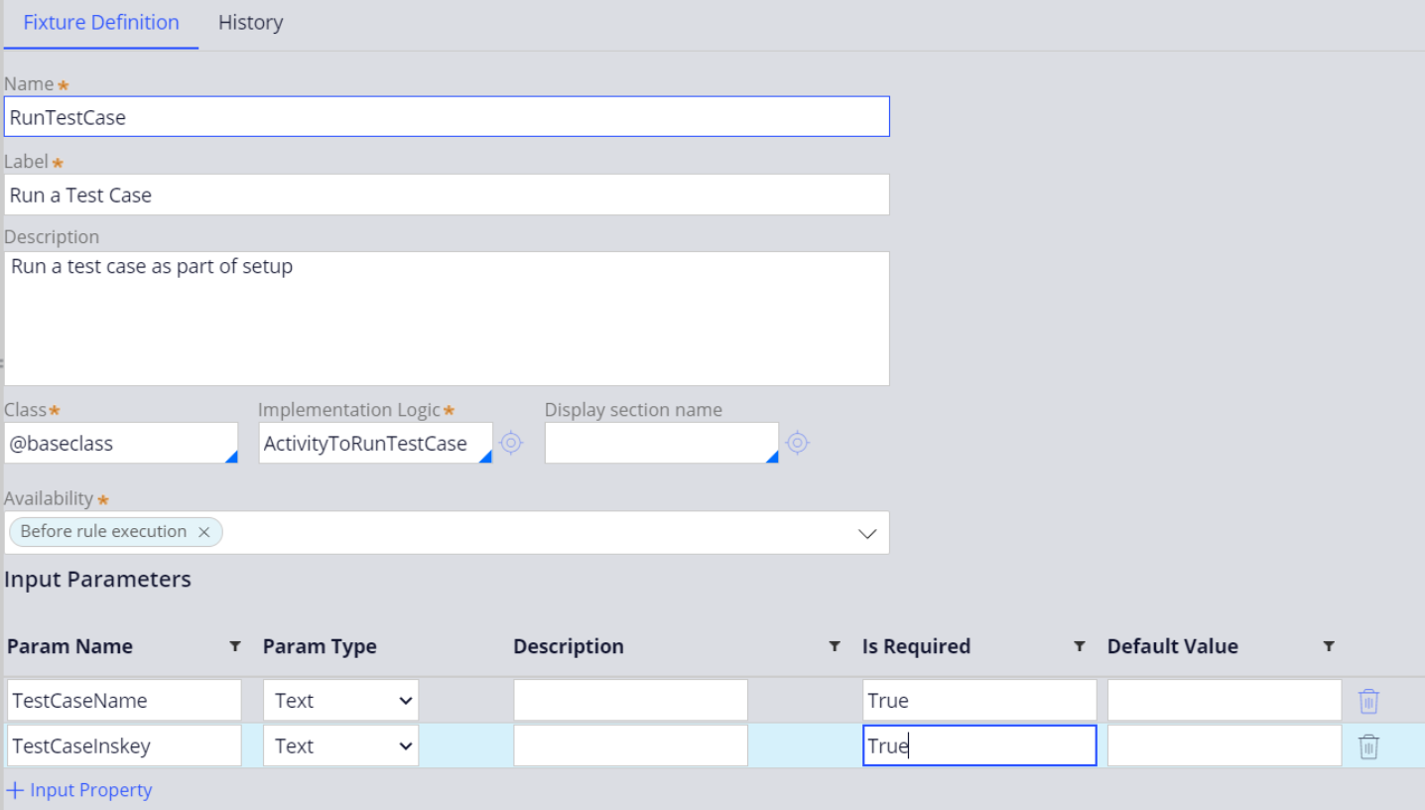
Task: Open the Implementation Logic rule target icon
Action: click(511, 443)
